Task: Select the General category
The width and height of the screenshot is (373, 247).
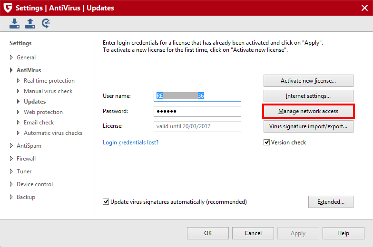Action: pyautogui.click(x=26, y=57)
